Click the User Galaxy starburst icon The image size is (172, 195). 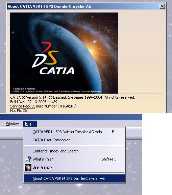(x=28, y=167)
